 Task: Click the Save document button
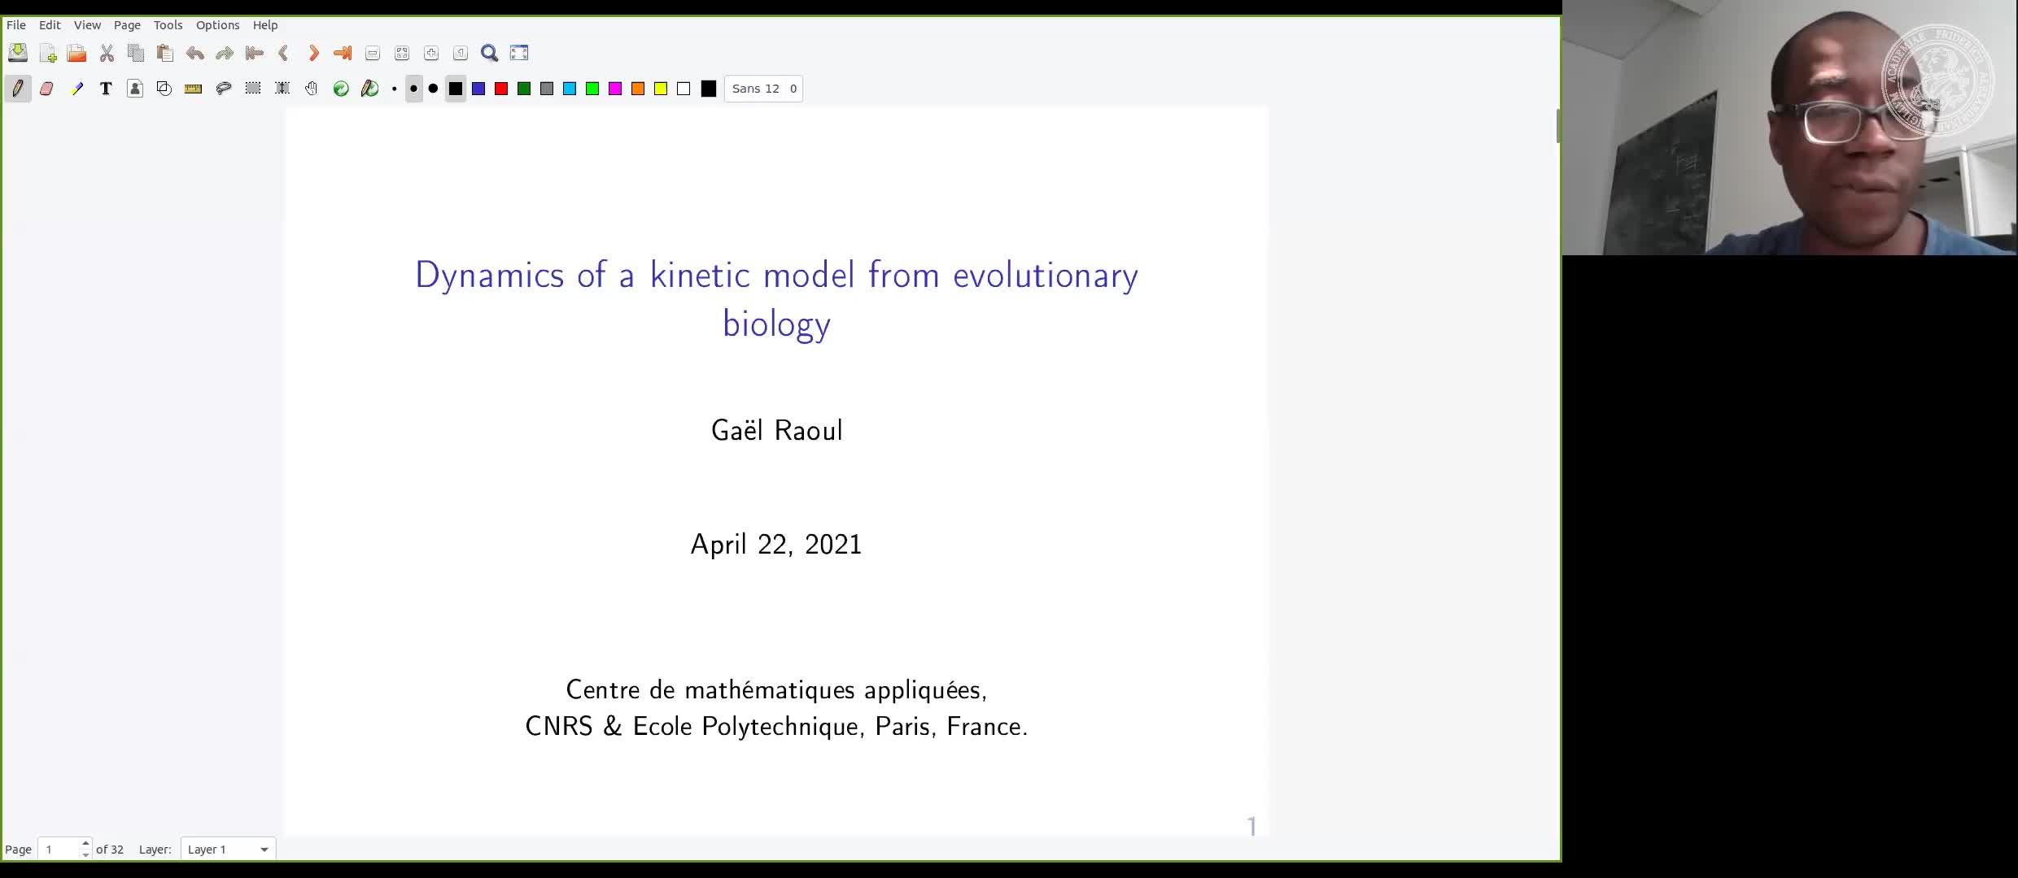point(17,52)
